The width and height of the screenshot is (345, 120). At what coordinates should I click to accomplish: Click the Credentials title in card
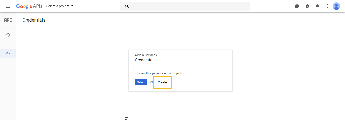145,60
